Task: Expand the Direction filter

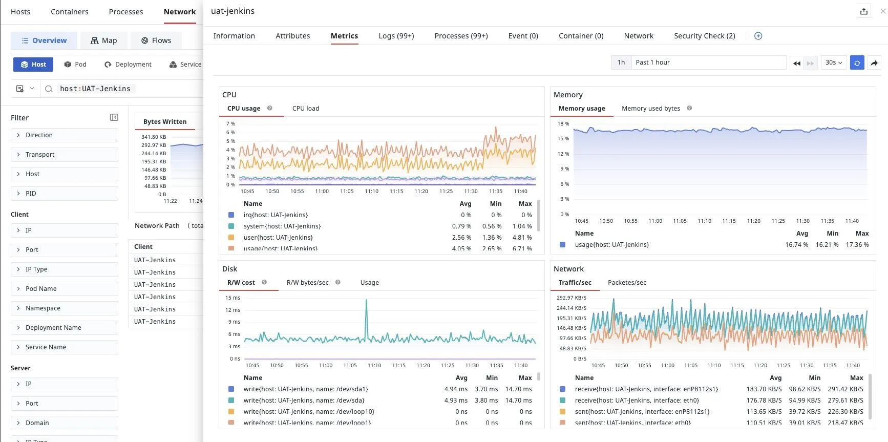Action: pos(65,135)
